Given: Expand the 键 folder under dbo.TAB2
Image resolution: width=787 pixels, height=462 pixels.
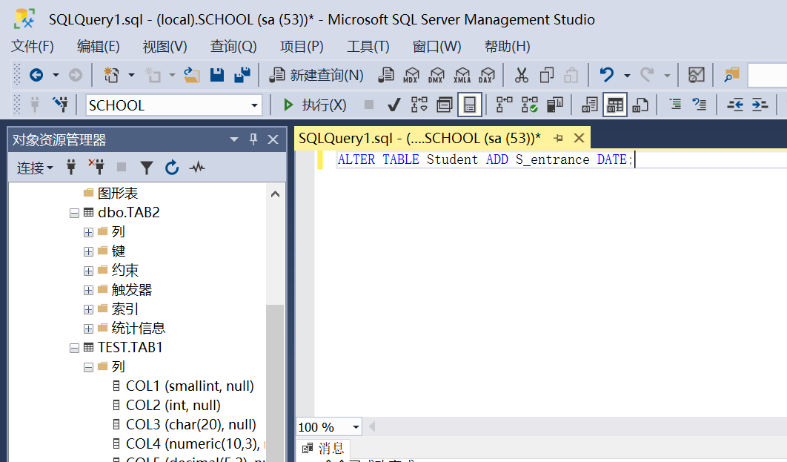Looking at the screenshot, I should click(x=88, y=251).
